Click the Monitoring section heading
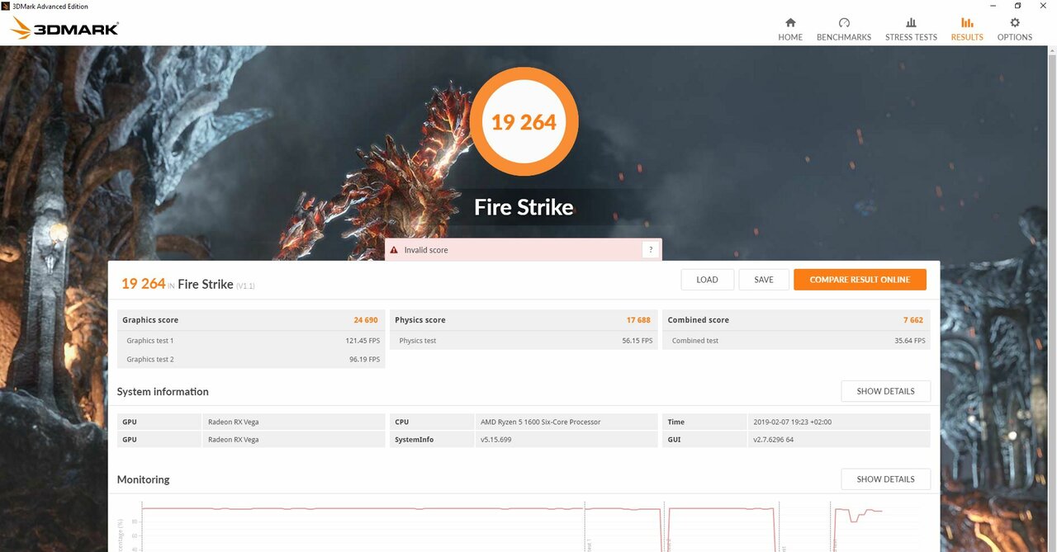Viewport: 1057px width, 552px height. (143, 479)
